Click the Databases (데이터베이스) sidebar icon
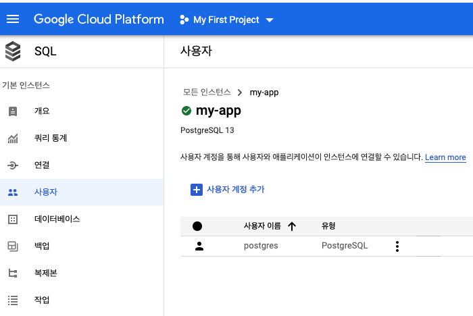Image resolution: width=473 pixels, height=316 pixels. coord(13,219)
